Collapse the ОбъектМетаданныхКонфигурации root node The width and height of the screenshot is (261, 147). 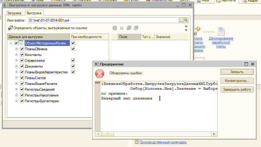pyautogui.click(x=11, y=43)
